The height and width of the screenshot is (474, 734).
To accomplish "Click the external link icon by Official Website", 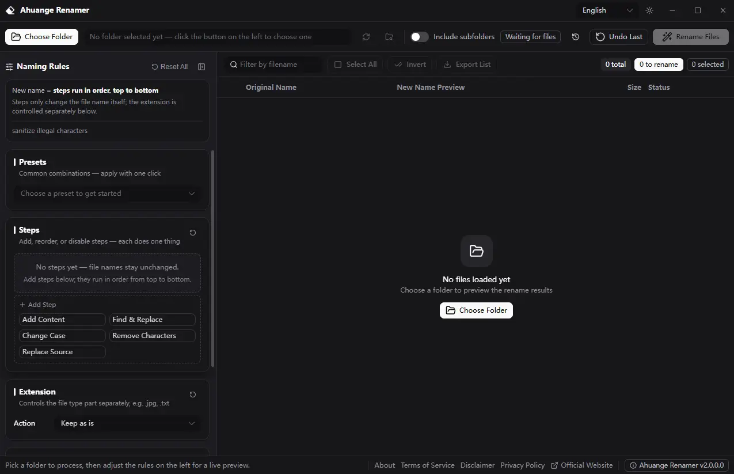I will pyautogui.click(x=554, y=465).
